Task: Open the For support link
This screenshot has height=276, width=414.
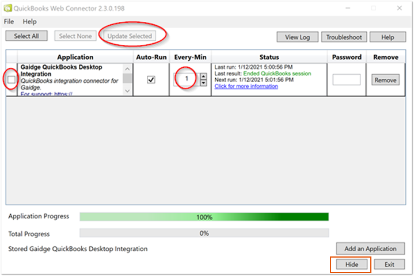Action: point(47,94)
